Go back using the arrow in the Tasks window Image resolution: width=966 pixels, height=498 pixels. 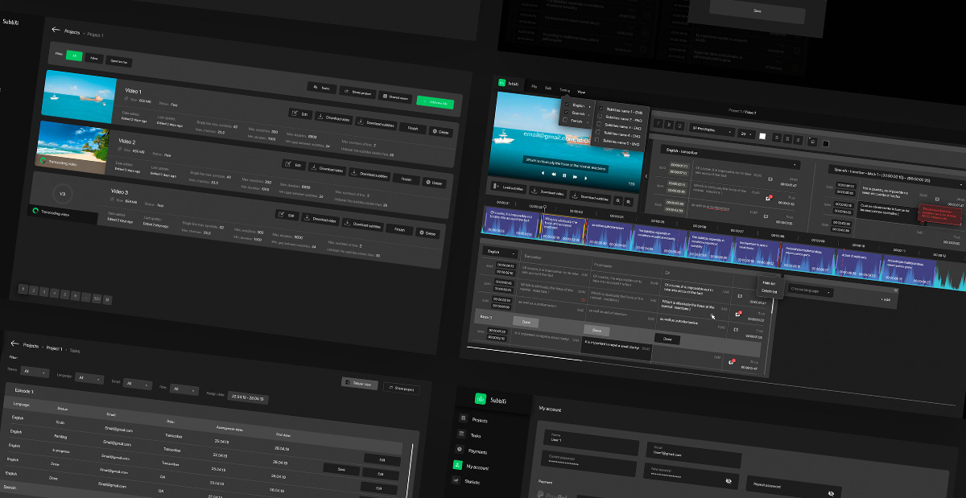tap(14, 343)
